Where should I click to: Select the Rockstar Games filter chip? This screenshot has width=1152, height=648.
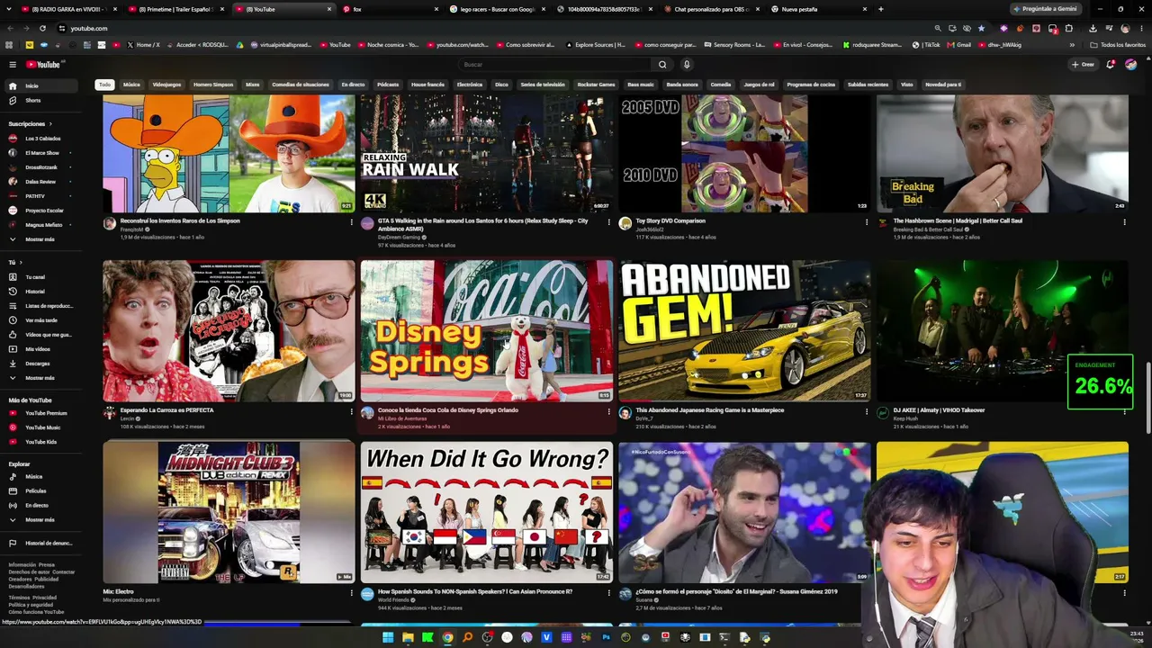tap(596, 85)
